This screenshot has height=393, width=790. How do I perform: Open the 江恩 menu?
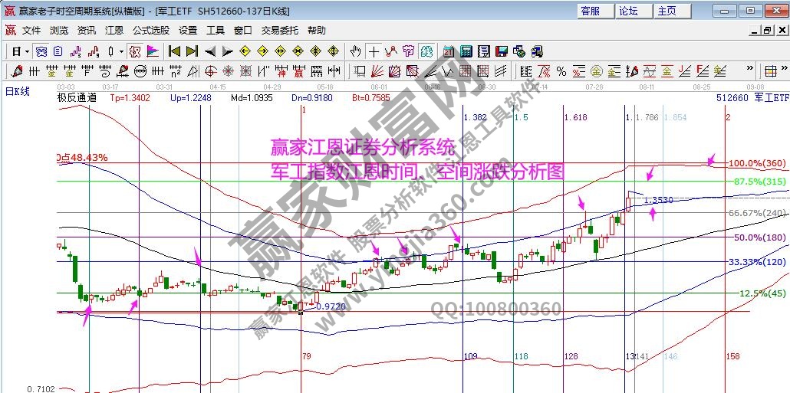[x=114, y=31]
